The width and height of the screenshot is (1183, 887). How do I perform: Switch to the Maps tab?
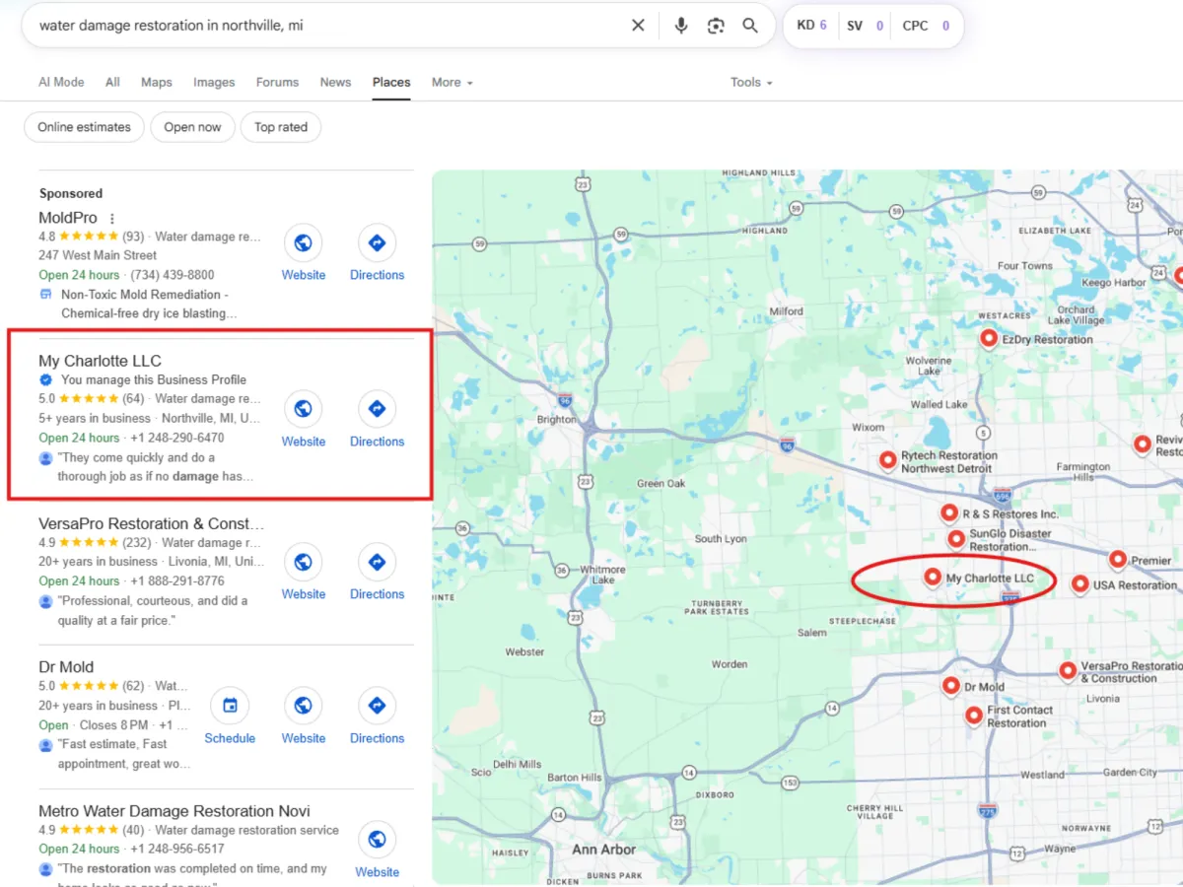[157, 82]
